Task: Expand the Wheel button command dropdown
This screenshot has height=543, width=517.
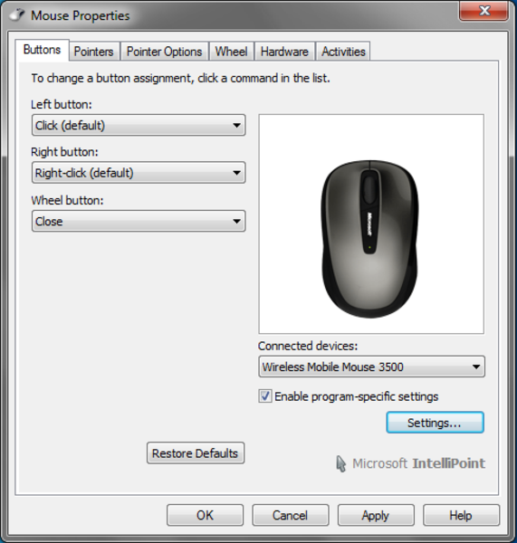Action: pos(139,221)
